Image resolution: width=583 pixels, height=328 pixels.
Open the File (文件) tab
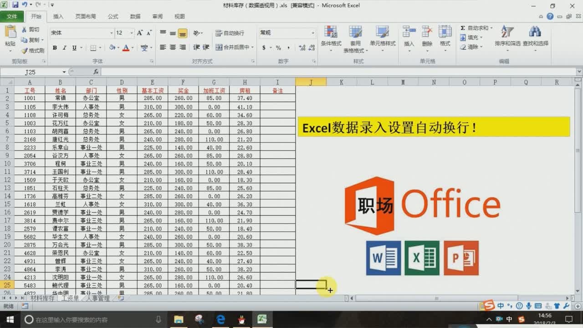[x=12, y=16]
